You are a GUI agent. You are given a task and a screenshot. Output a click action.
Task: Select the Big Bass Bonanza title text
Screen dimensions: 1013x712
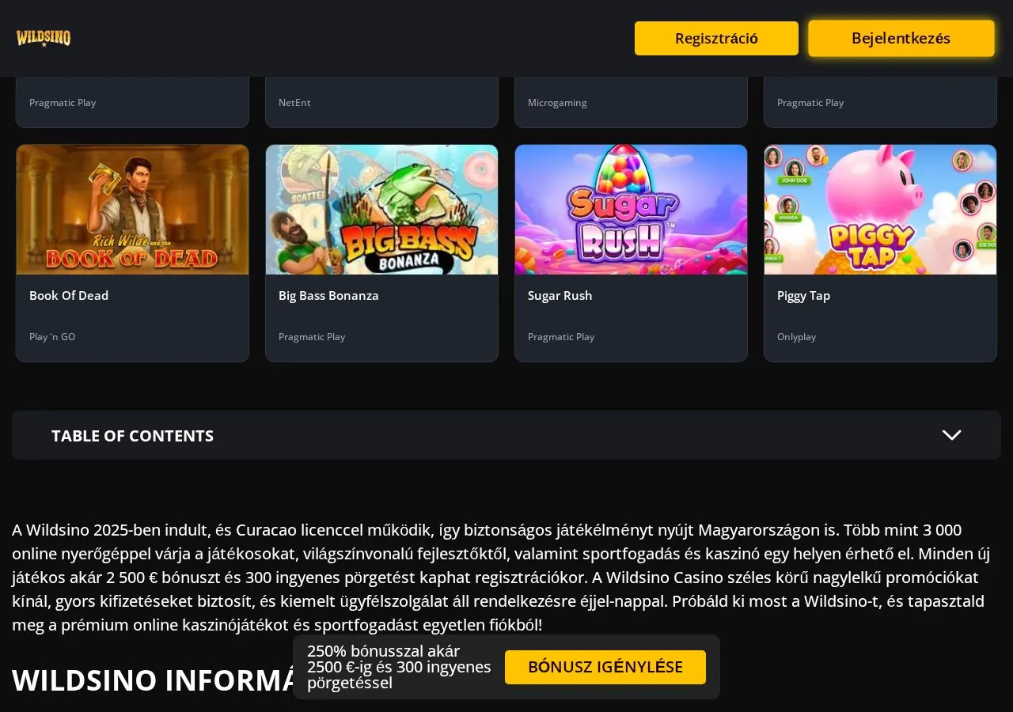click(x=328, y=295)
